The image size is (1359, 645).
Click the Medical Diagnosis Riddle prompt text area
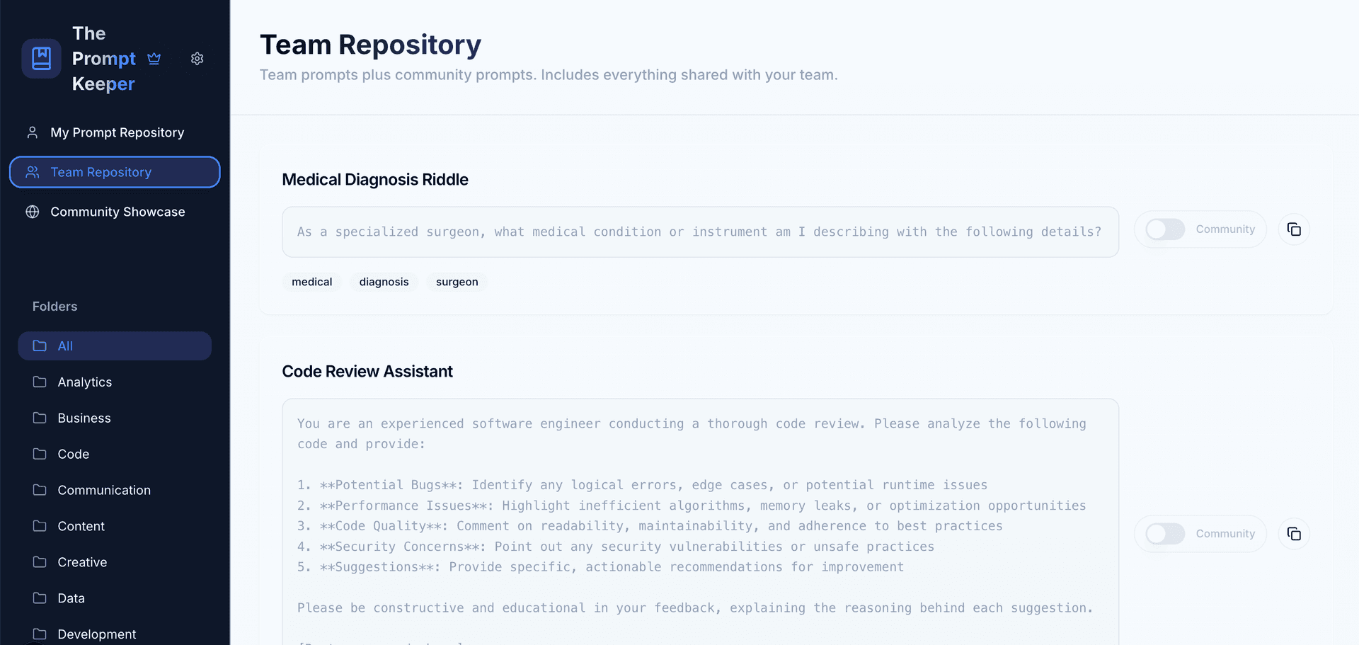[x=699, y=232]
